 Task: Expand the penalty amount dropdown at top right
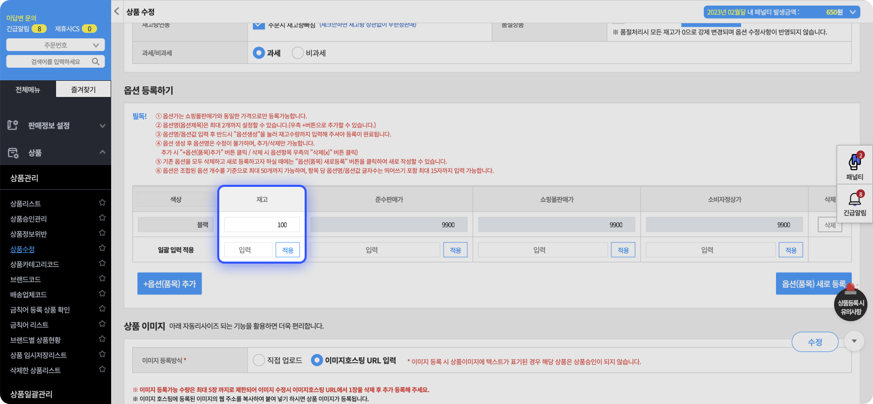853,12
